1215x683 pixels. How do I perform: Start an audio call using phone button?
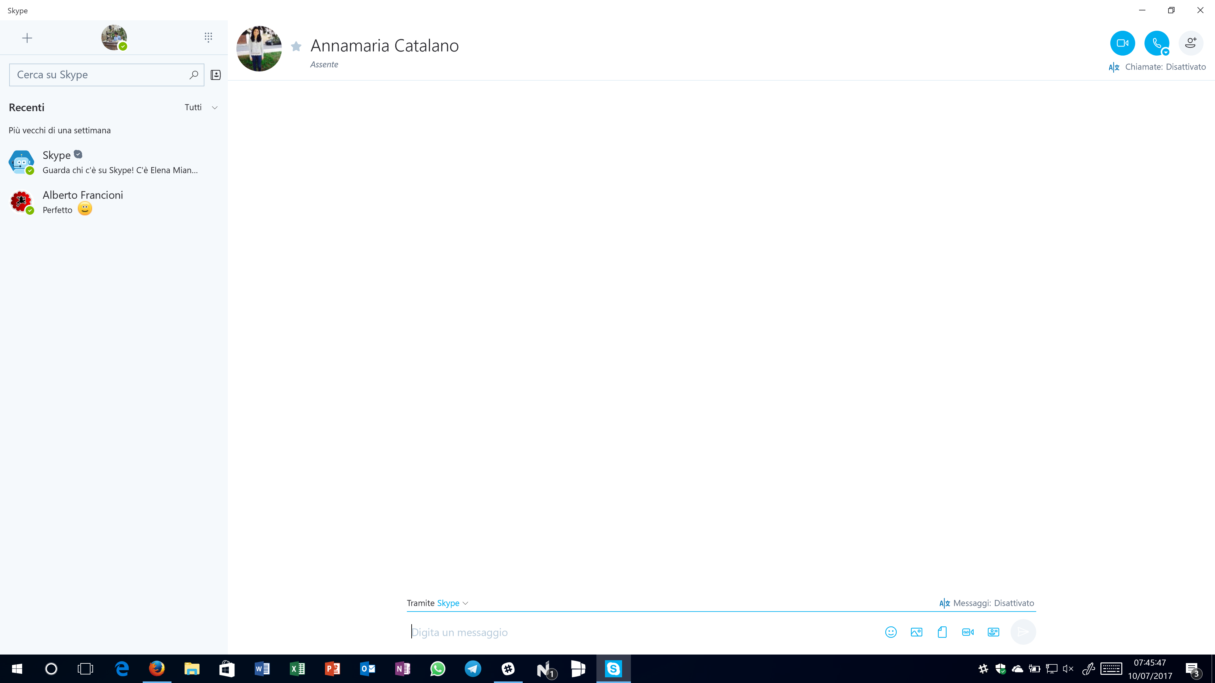[1156, 43]
